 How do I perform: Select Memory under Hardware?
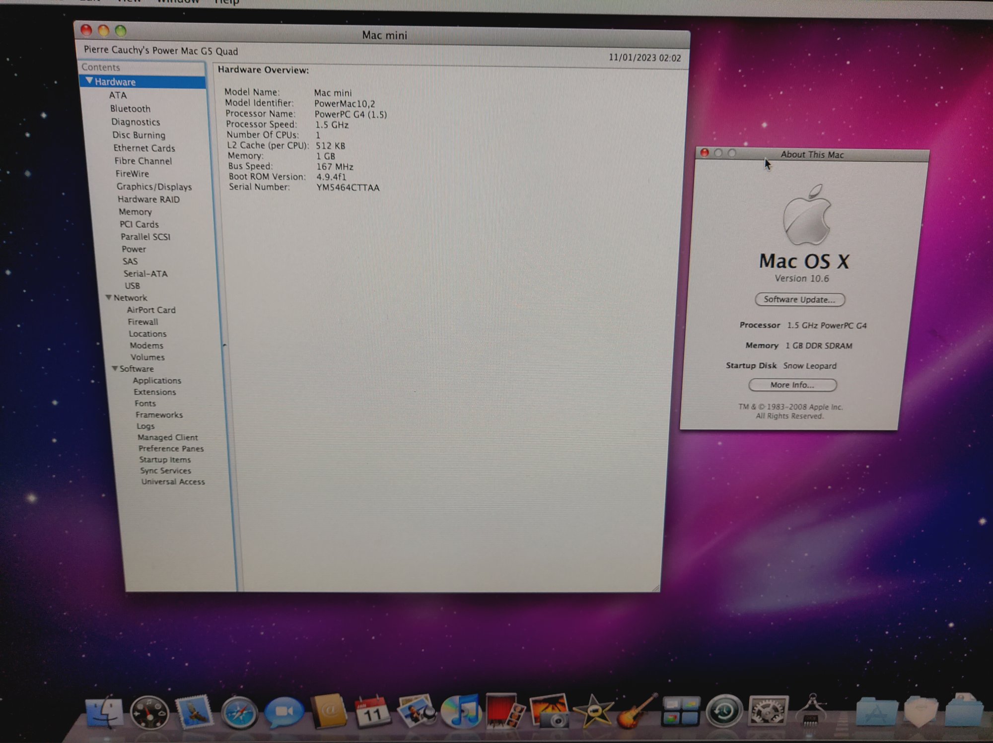135,212
